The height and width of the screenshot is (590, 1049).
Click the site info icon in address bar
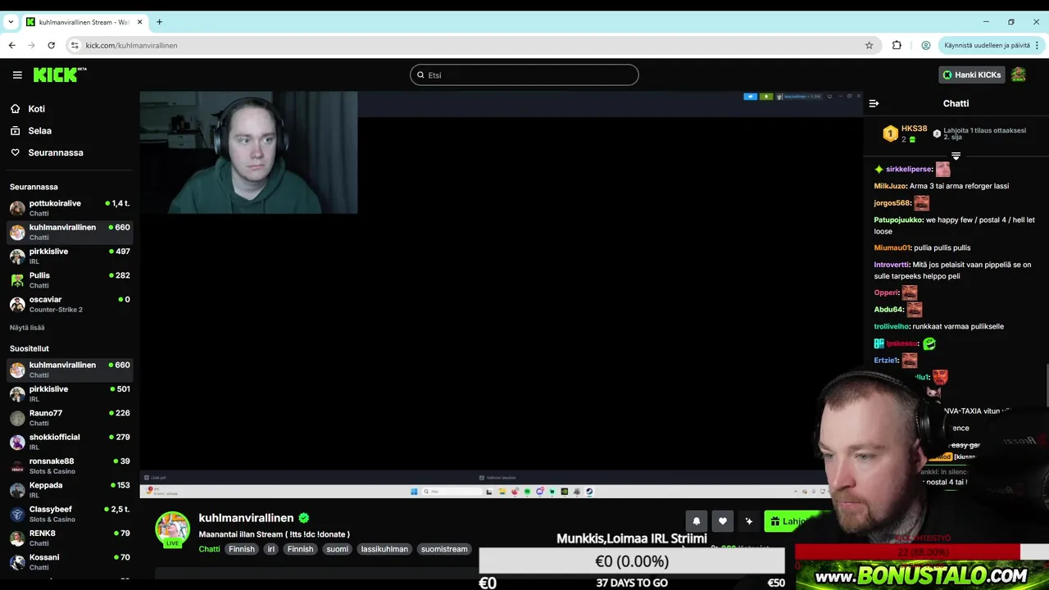pyautogui.click(x=75, y=45)
